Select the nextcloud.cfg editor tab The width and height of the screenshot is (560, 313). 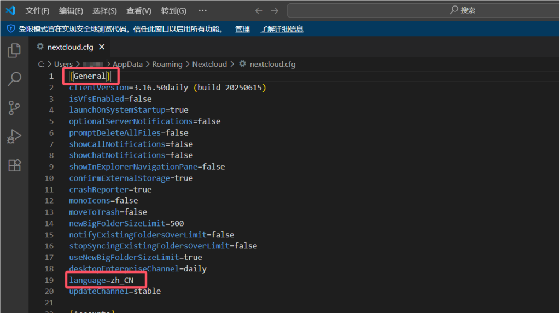click(x=70, y=47)
